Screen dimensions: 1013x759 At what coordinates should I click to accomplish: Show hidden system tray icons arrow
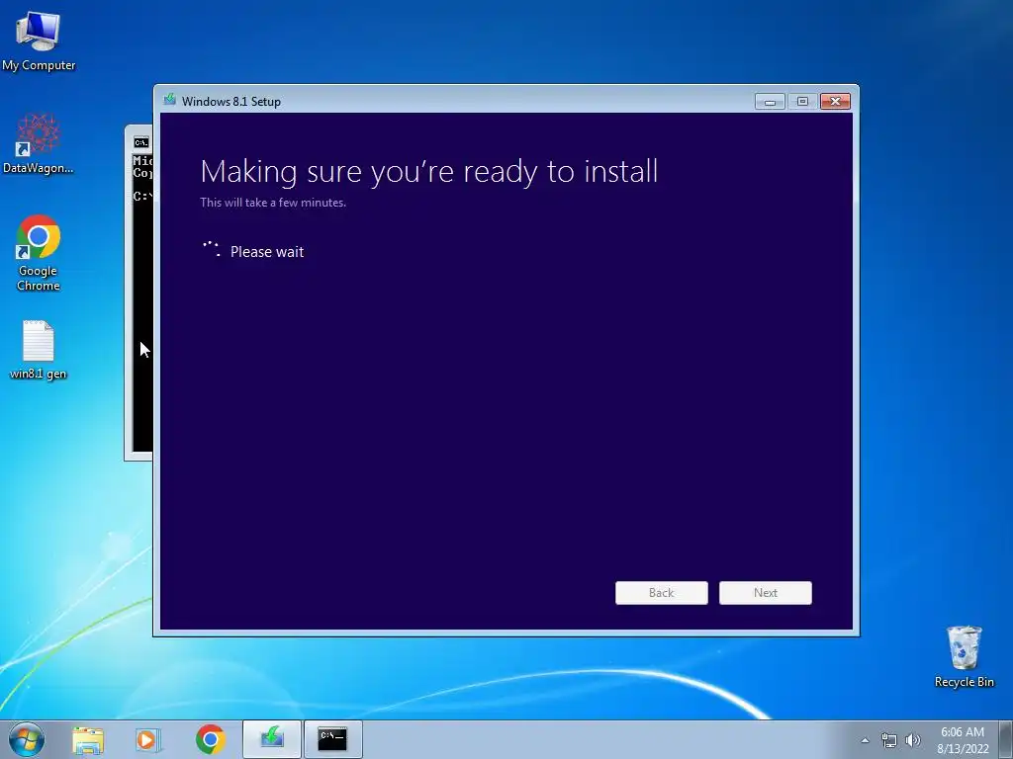pyautogui.click(x=865, y=740)
